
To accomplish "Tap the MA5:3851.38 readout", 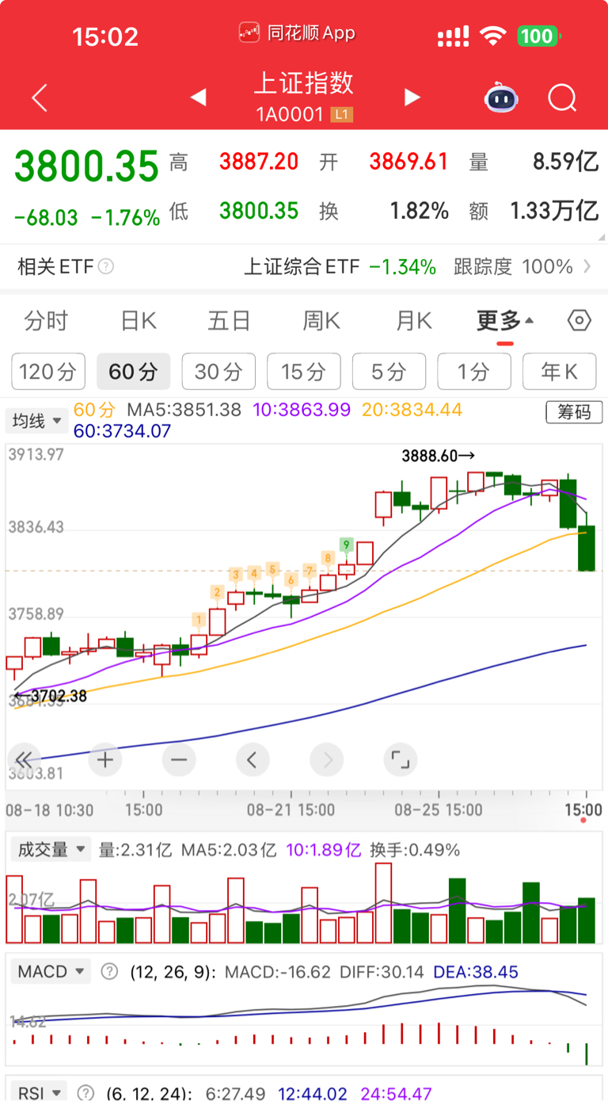I will click(x=184, y=411).
